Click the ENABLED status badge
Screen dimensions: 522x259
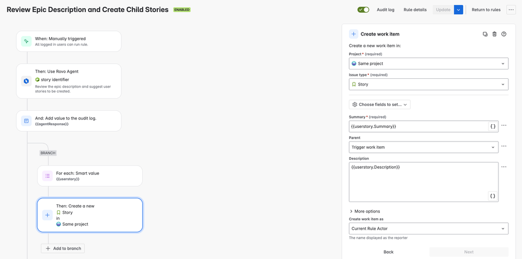tap(182, 9)
